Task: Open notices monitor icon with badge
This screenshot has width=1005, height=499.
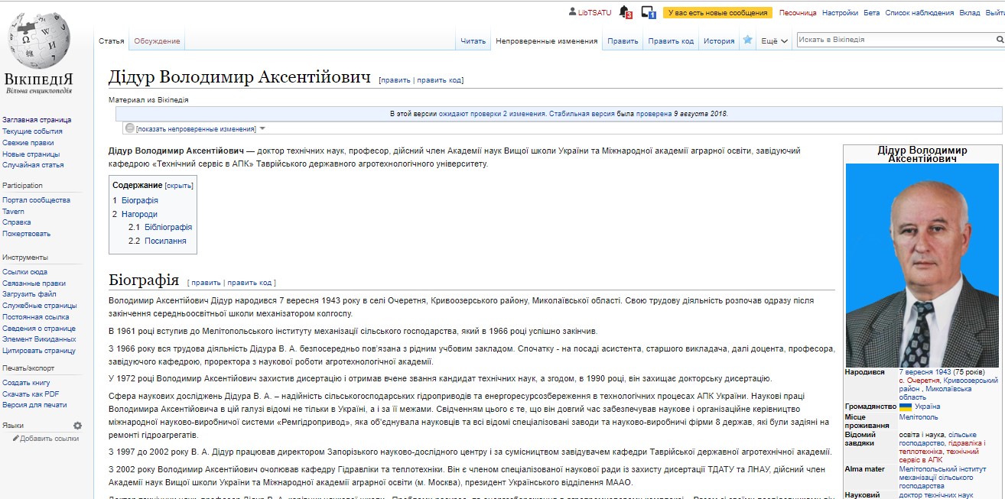Action: (649, 12)
